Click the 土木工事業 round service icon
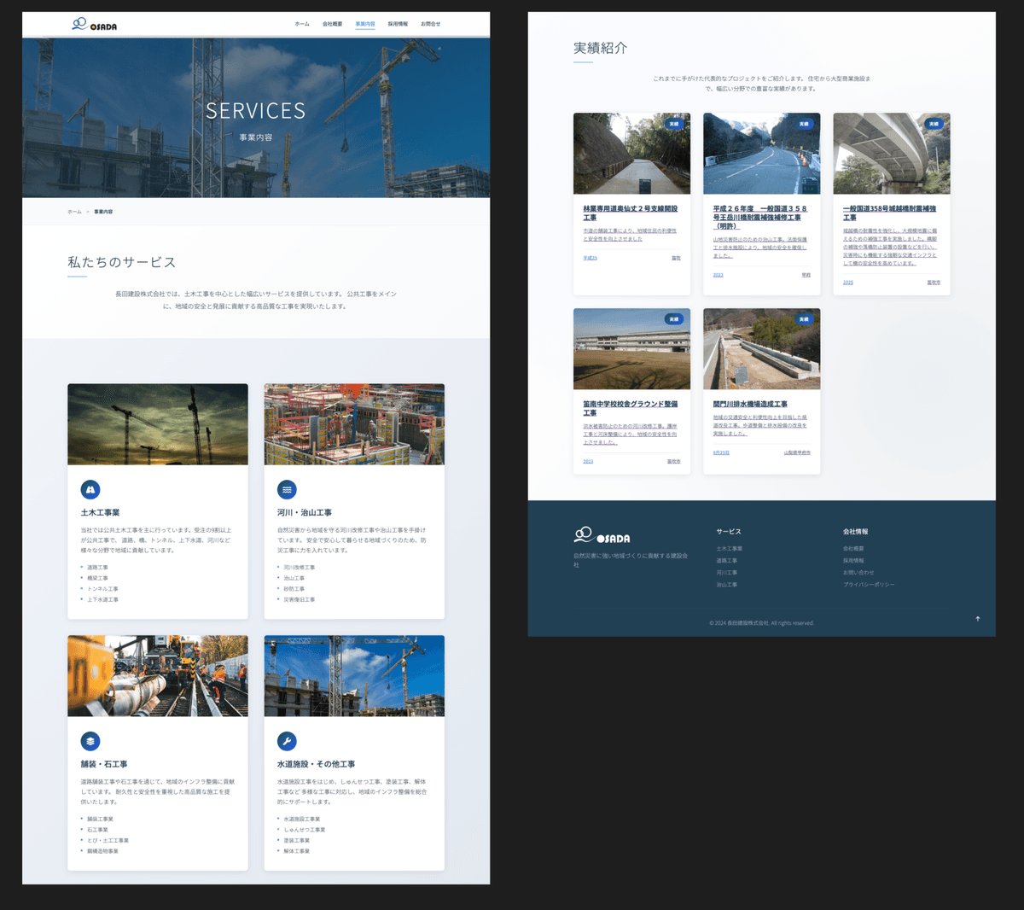Screen dimensions: 1024x910 click(90, 489)
